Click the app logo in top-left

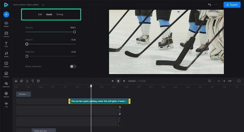point(6,5)
